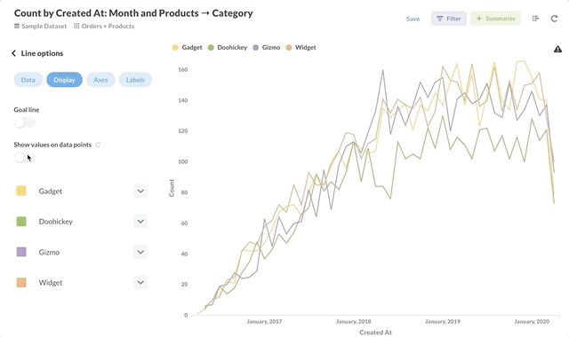This screenshot has width=569, height=337.
Task: Change the Gizmo purple color swatch
Action: 21,252
